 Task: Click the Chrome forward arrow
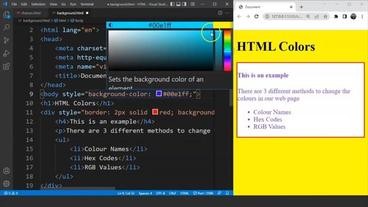248,17
